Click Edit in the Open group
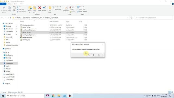Screen dimensions: 174x98 72,9
